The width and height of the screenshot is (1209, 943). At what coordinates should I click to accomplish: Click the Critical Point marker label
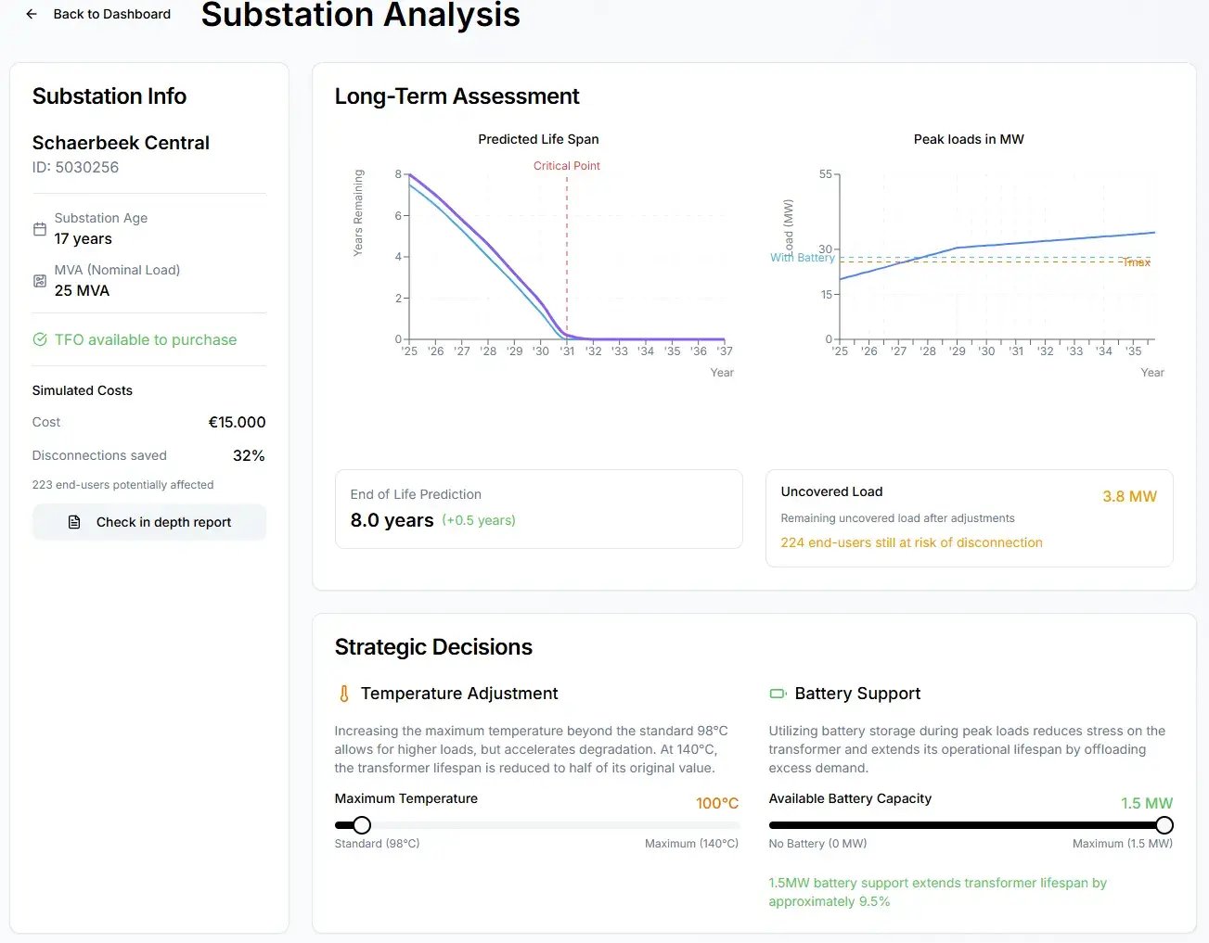566,166
